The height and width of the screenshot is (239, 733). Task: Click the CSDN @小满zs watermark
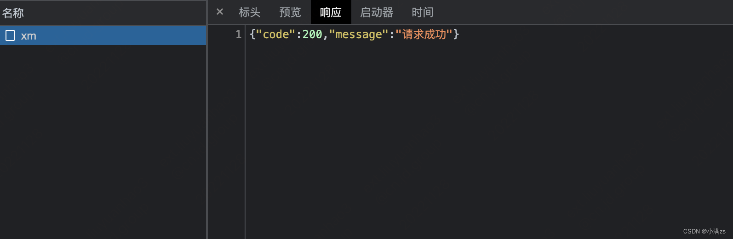(704, 231)
